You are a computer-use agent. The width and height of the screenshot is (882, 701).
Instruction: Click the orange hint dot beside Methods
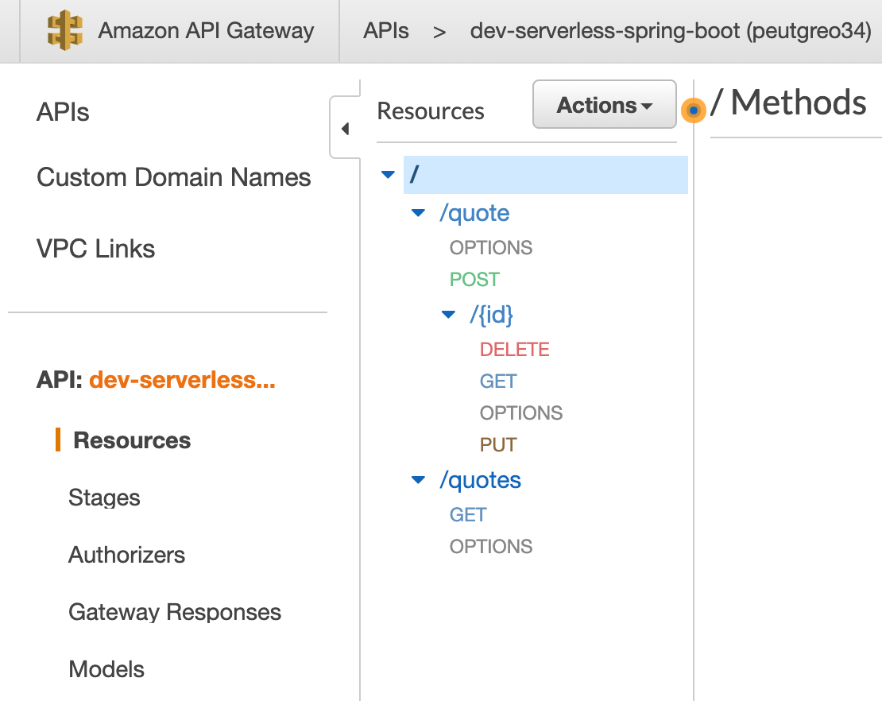coord(693,111)
